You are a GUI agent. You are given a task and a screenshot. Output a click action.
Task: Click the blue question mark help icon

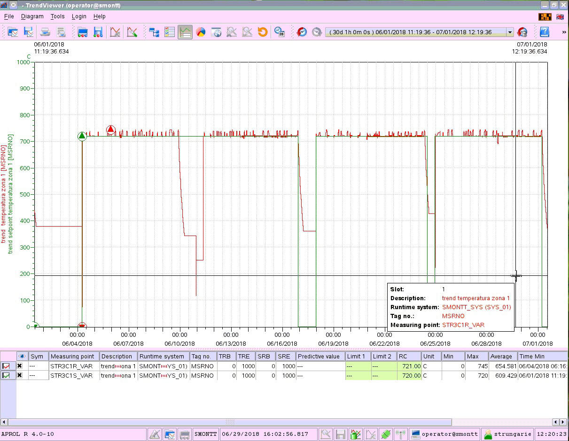544,32
